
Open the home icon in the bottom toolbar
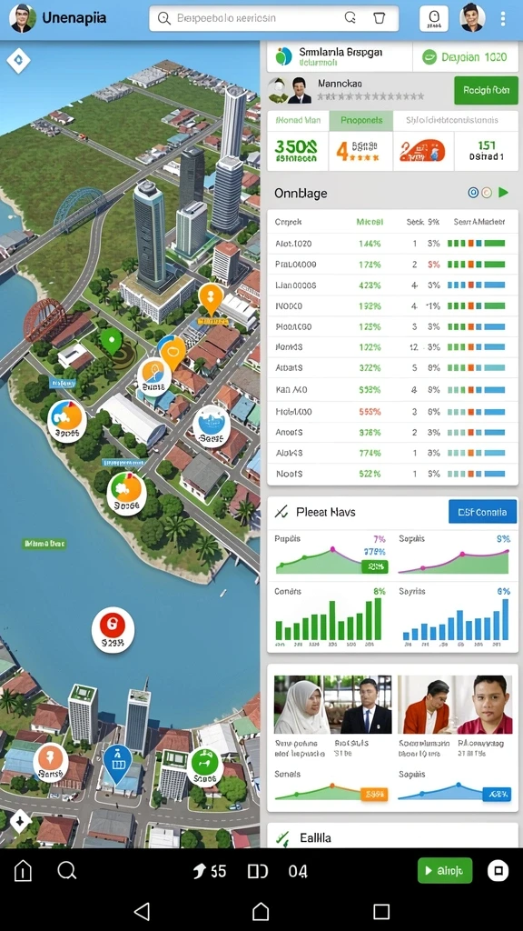23,871
